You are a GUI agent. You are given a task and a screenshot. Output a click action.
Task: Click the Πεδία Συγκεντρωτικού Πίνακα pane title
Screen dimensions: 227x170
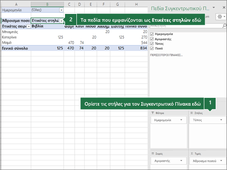pyautogui.click(x=180, y=8)
